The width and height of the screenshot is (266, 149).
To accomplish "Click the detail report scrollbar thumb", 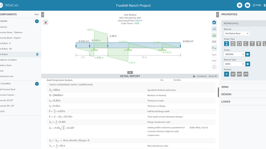I will point(218,92).
